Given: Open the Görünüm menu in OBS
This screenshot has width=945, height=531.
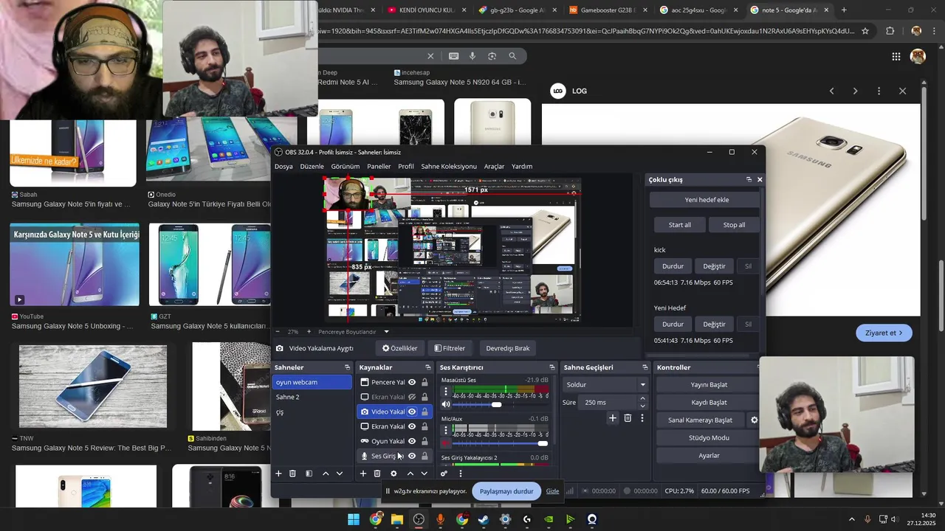Looking at the screenshot, I should 346,166.
